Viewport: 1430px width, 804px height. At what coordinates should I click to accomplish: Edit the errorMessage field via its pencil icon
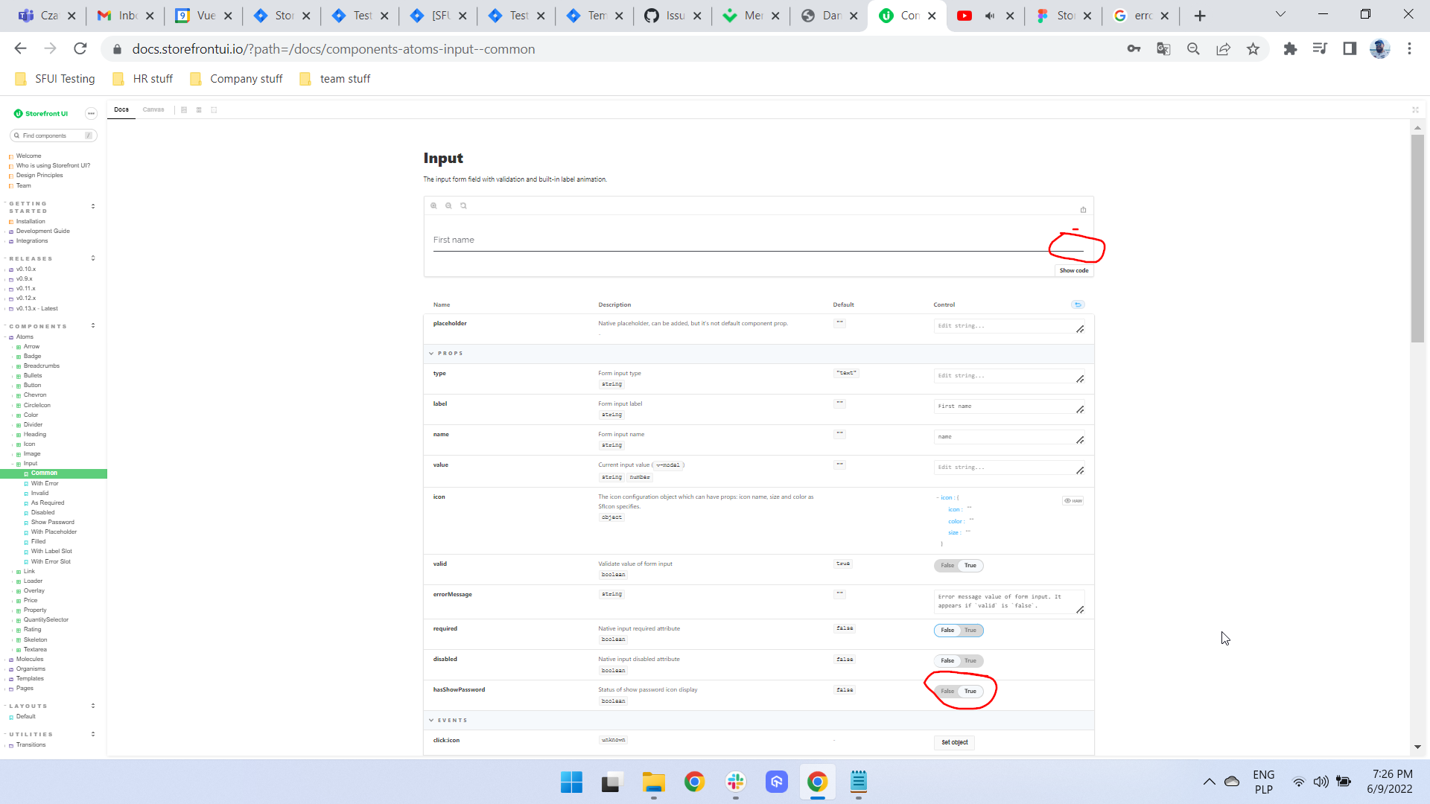pyautogui.click(x=1081, y=609)
